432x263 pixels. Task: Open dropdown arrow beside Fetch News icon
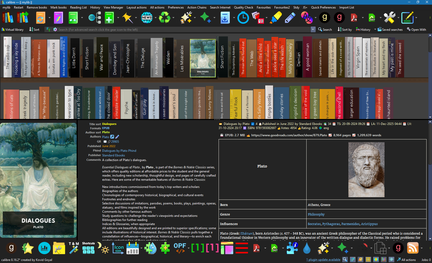(x=156, y=18)
